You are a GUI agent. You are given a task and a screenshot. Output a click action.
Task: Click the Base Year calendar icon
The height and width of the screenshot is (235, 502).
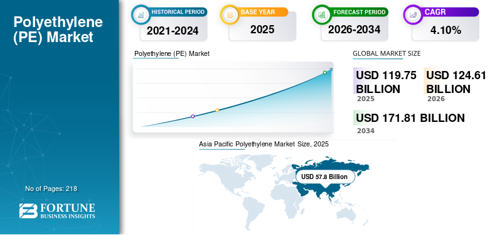230,14
